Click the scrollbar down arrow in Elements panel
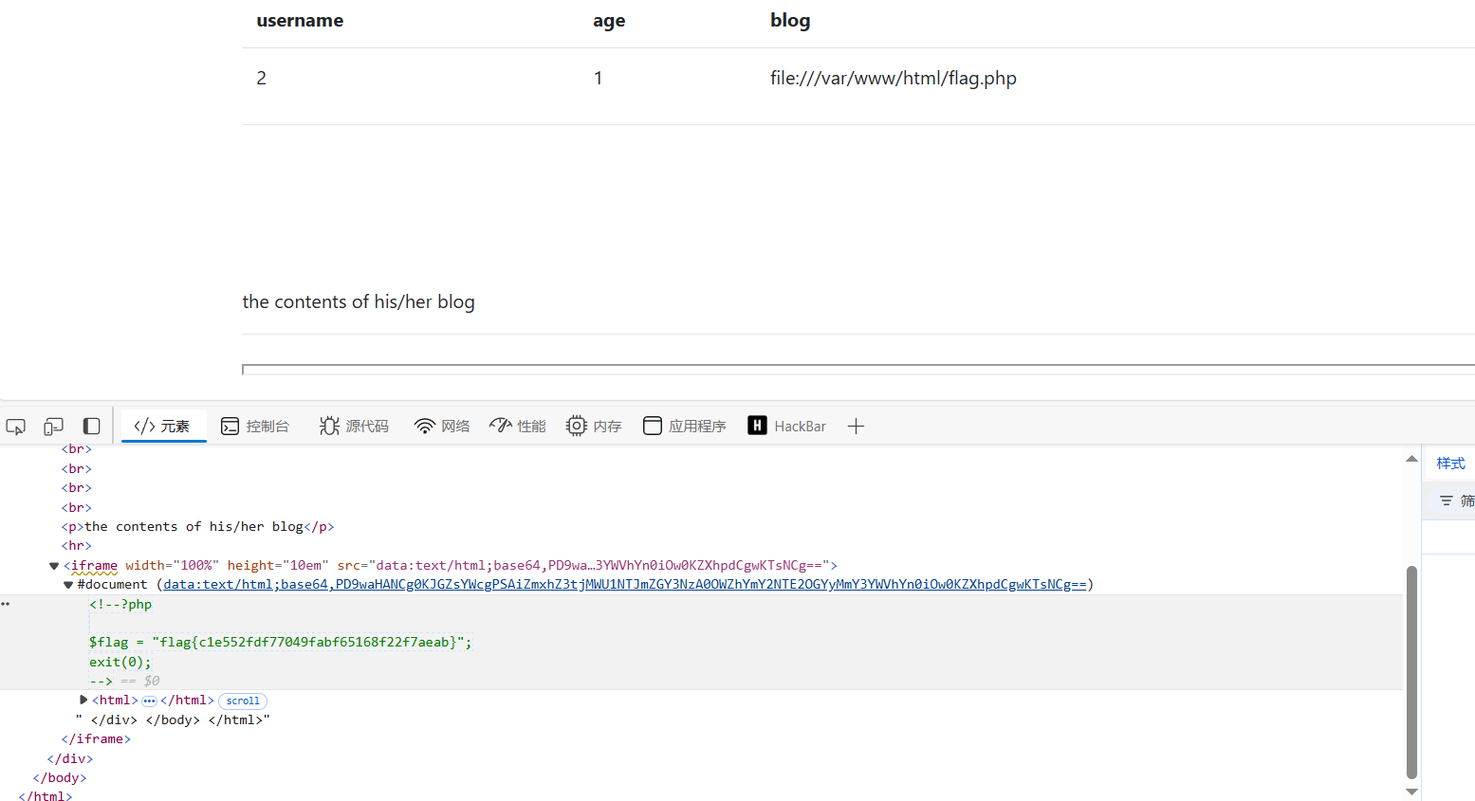This screenshot has width=1475, height=801. coord(1411,792)
